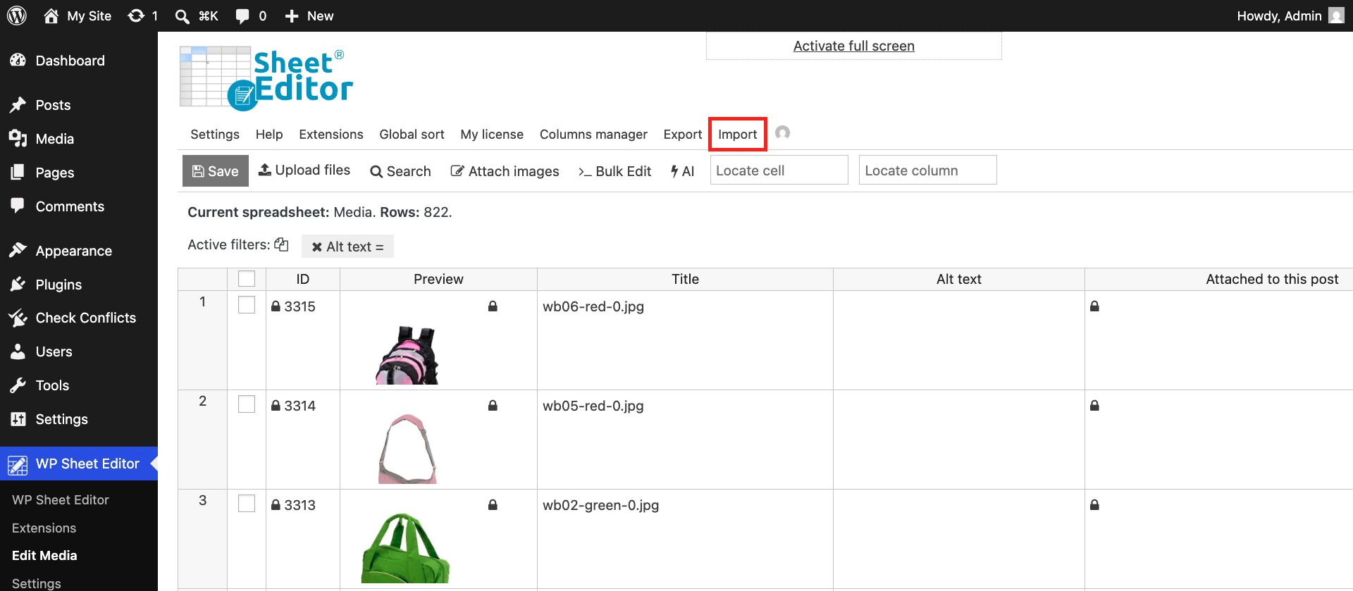Remove the Alt text filter

pos(317,247)
